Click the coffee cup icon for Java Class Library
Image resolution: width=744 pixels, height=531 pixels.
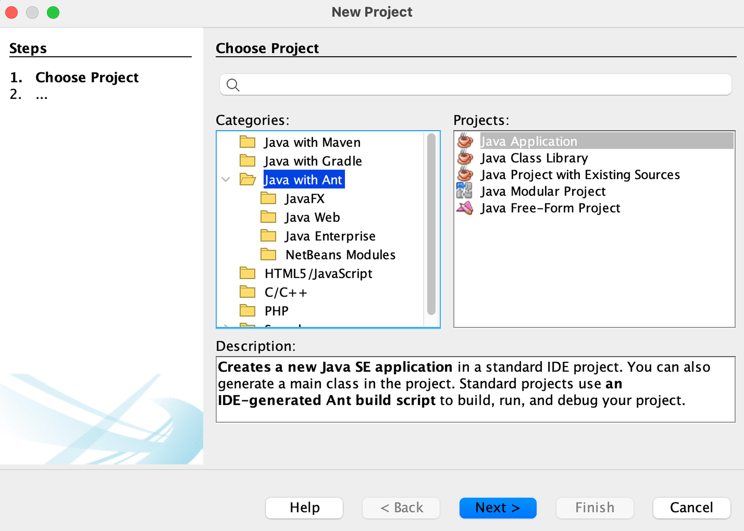tap(465, 158)
